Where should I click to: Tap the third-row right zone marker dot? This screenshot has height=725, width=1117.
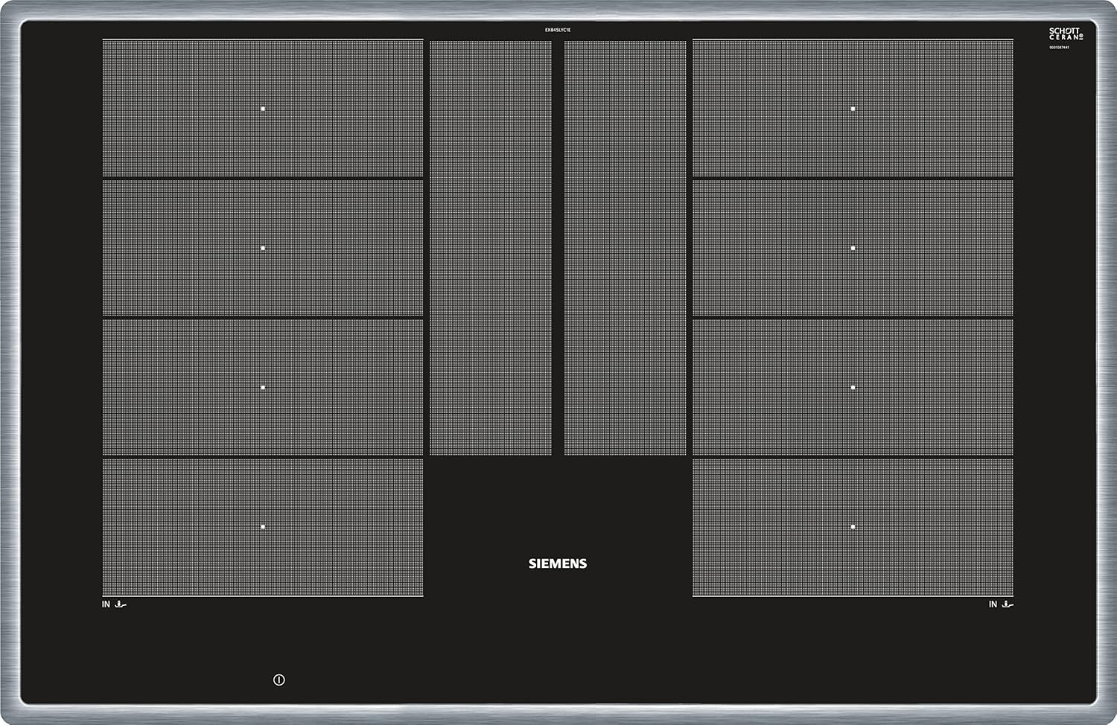[853, 386]
